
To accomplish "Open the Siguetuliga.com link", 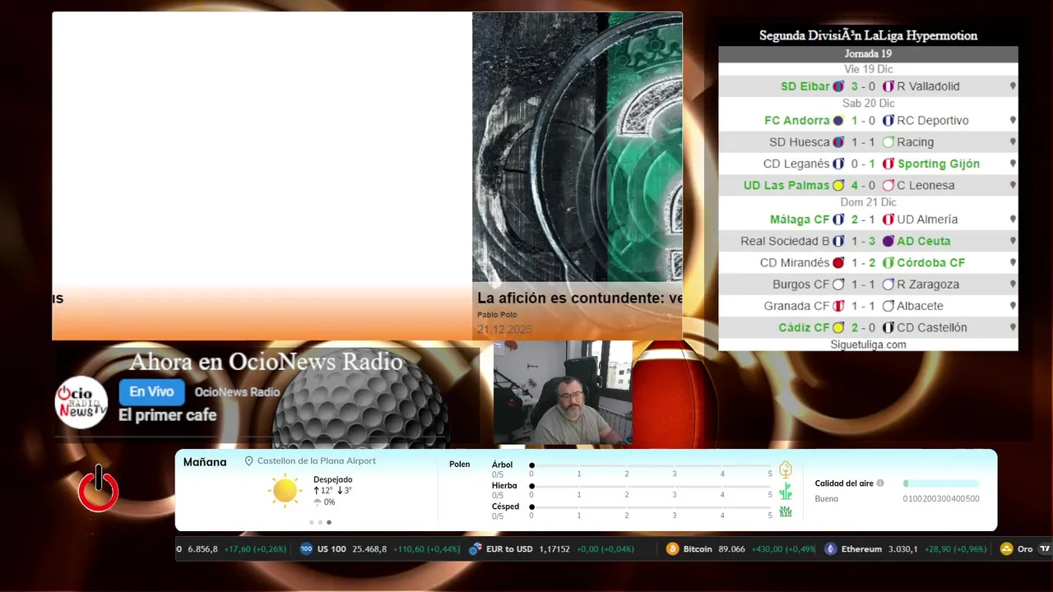I will pos(868,345).
